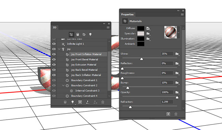Open the Bump texture folder icon
Screen dimensions: 222x130
pyautogui.click(x=177, y=83)
